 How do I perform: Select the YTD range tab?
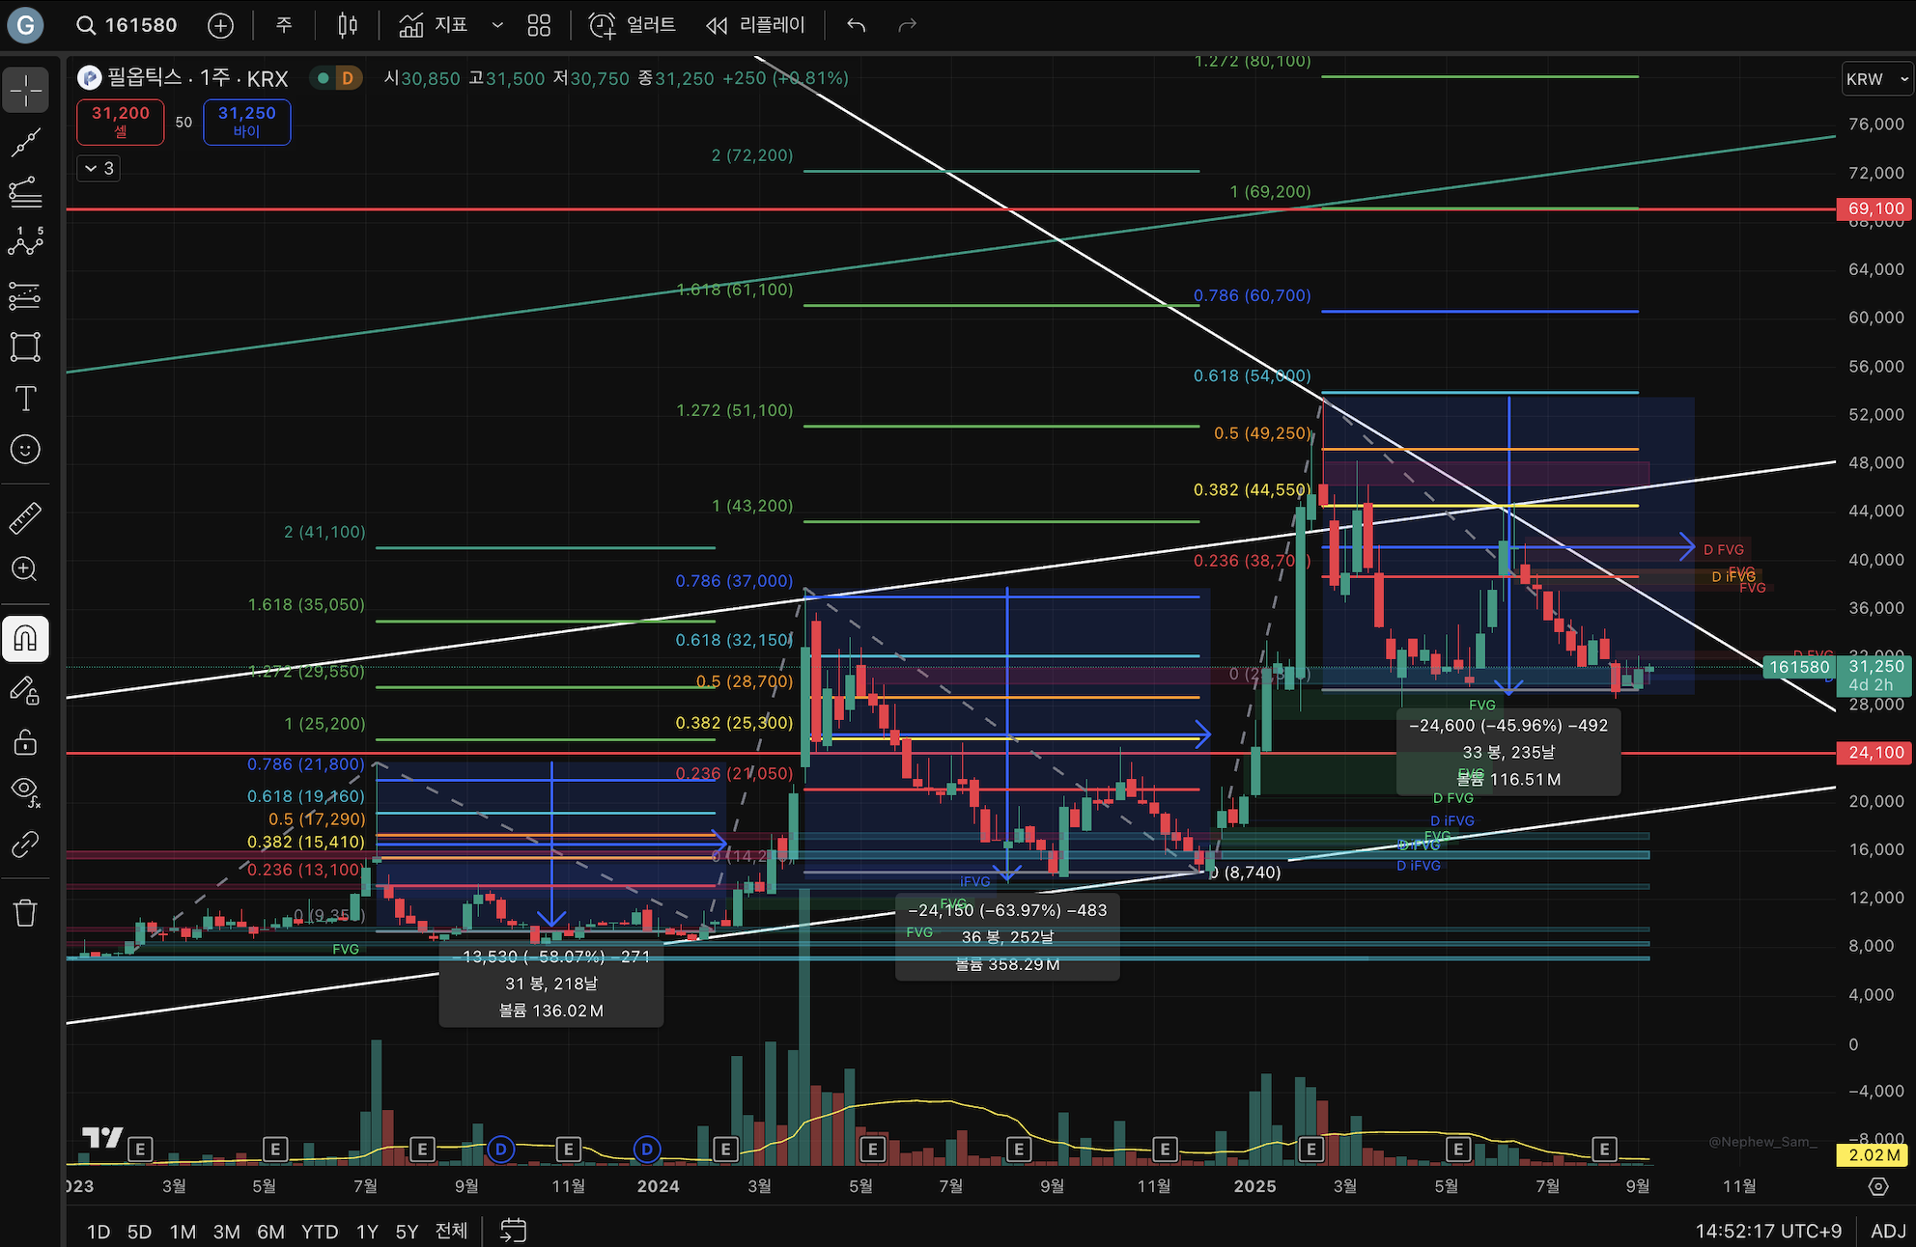pos(320,1232)
